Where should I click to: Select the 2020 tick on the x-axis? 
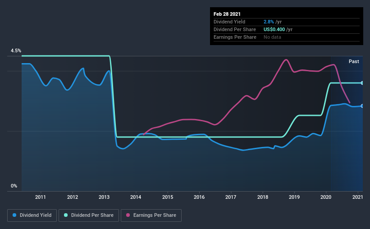tap(326, 197)
